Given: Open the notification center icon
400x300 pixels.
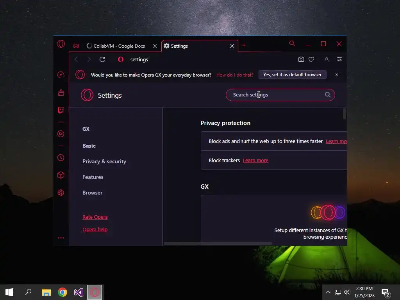Looking at the screenshot, I should pos(386,292).
